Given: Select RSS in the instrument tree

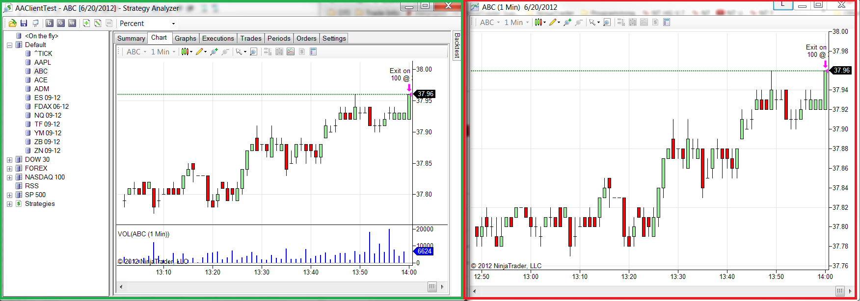Looking at the screenshot, I should coord(31,186).
